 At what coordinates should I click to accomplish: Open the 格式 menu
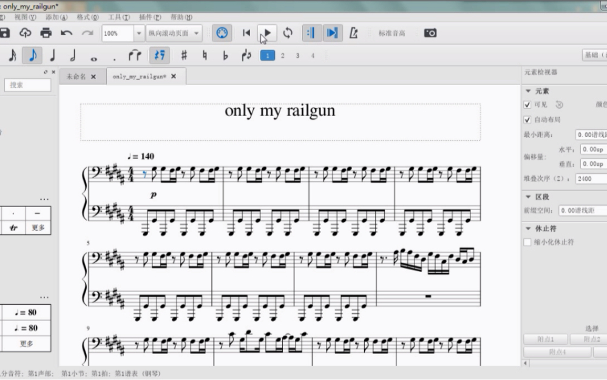point(87,17)
